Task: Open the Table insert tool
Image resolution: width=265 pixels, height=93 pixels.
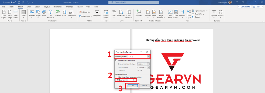Action: click(x=24, y=14)
